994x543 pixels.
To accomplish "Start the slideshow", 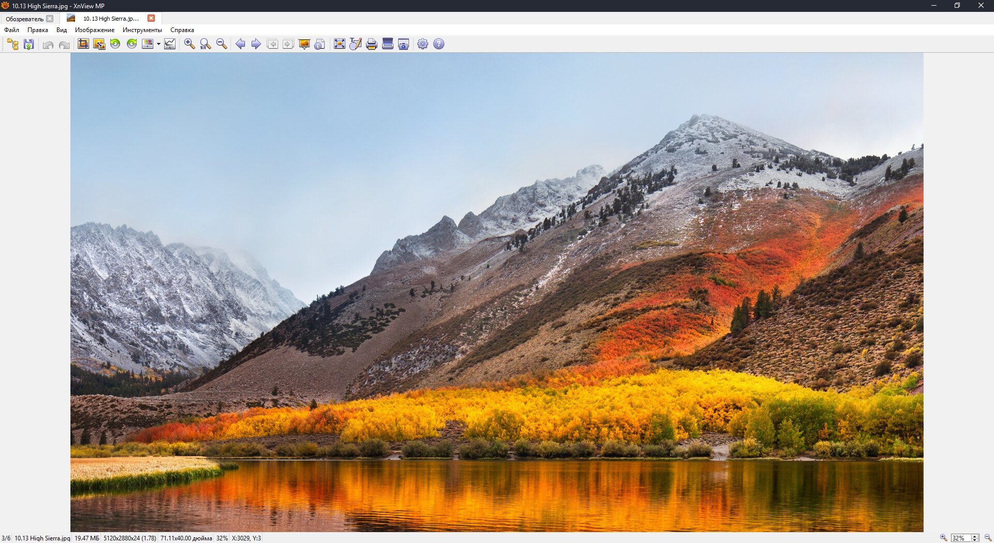I will (304, 44).
